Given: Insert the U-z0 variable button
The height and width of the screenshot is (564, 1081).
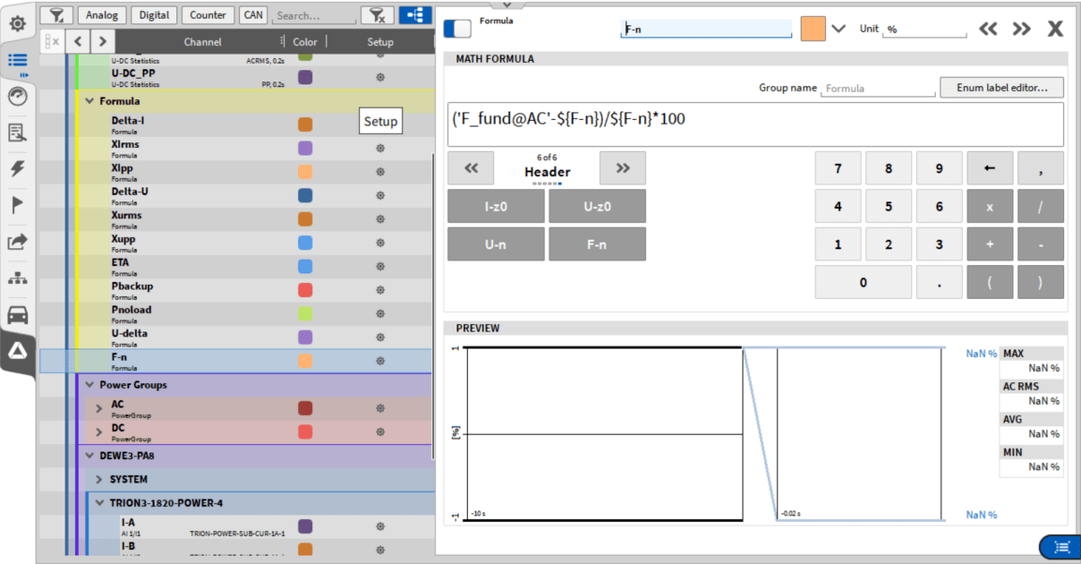Looking at the screenshot, I should [x=596, y=206].
